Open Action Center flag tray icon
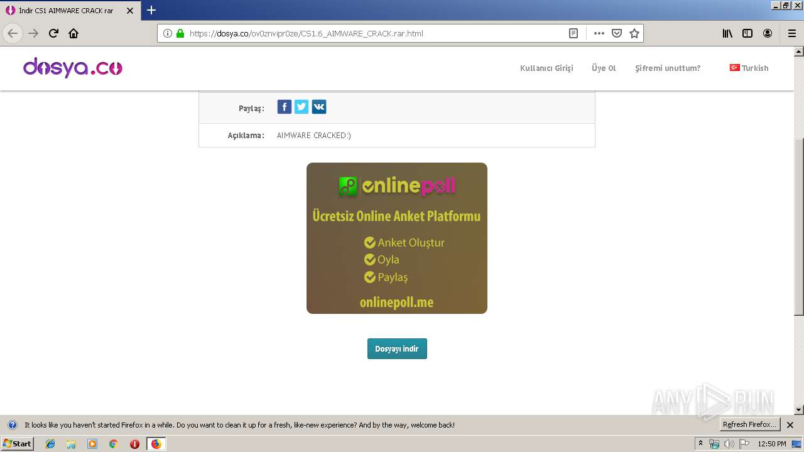Screen dimensions: 804x452 [x=744, y=444]
